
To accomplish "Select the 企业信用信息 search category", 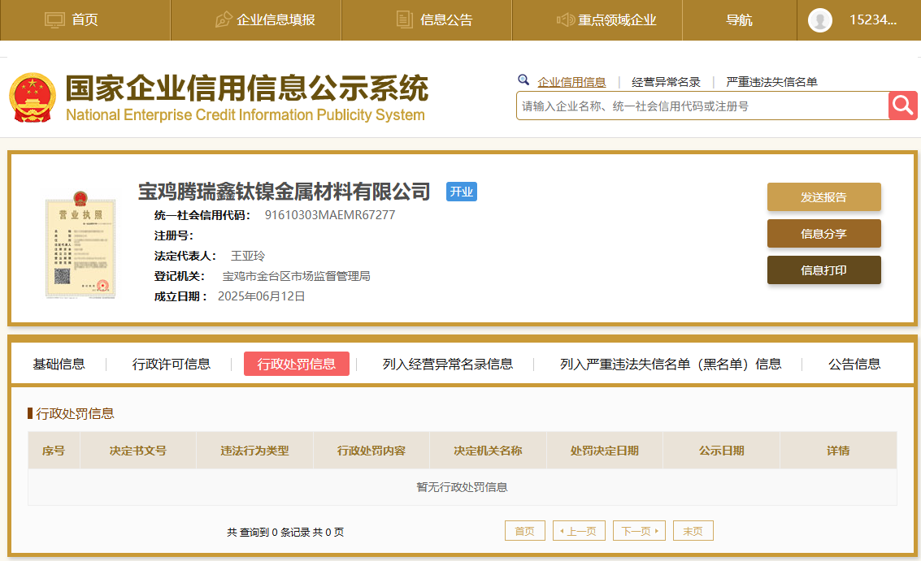I will pyautogui.click(x=571, y=82).
